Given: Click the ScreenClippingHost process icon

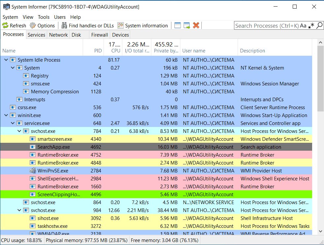Looking at the screenshot, I should pyautogui.click(x=32, y=194).
